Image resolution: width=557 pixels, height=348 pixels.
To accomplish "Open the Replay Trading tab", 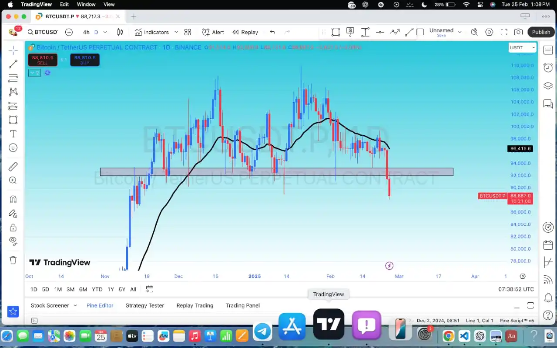I will point(195,305).
